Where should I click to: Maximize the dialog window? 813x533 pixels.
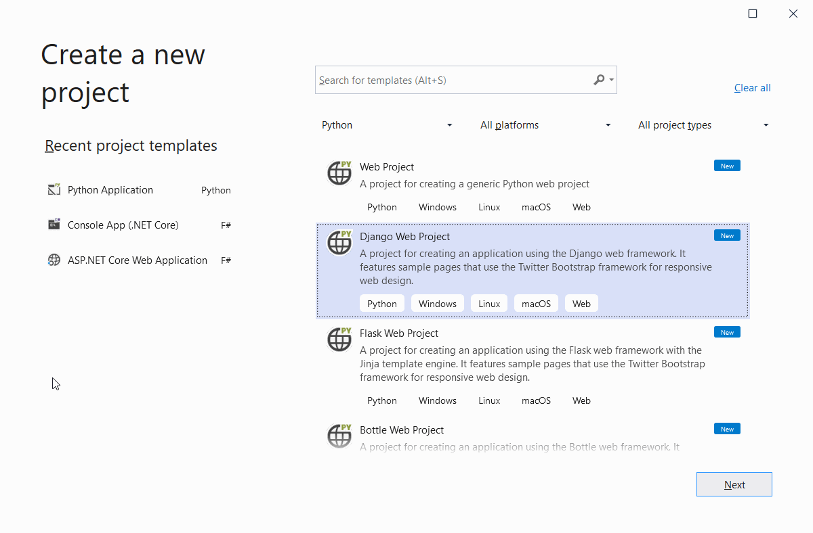point(752,14)
